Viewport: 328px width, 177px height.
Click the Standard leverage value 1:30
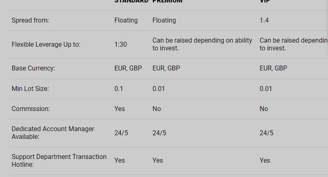(x=121, y=44)
